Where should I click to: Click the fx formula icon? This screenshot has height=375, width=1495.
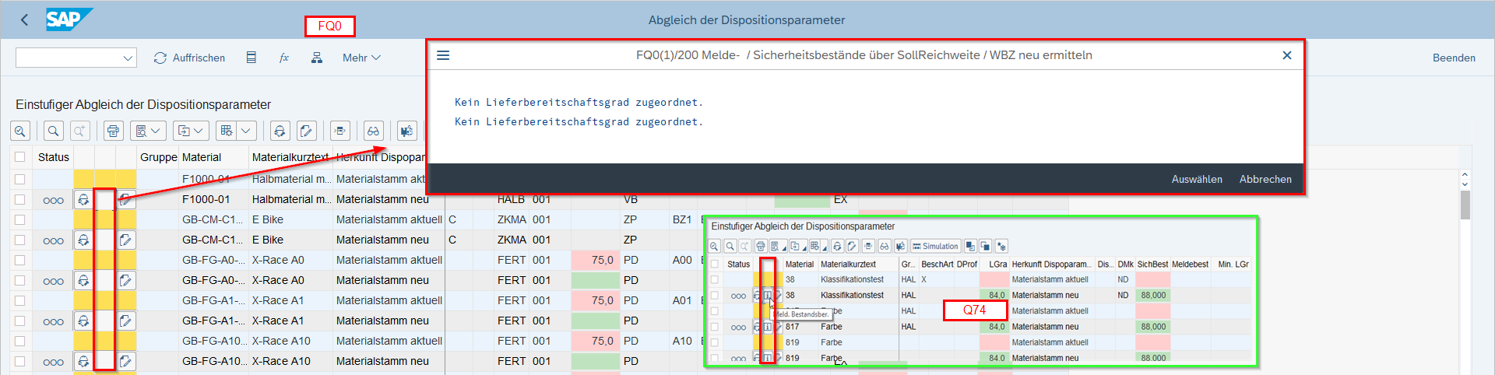click(284, 58)
